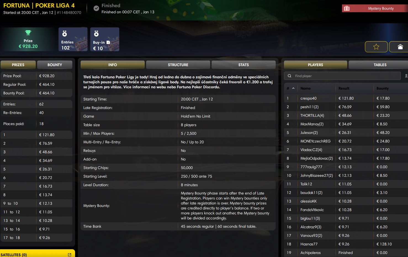
Task: Click the Find player magnifier icon
Action: pos(289,76)
